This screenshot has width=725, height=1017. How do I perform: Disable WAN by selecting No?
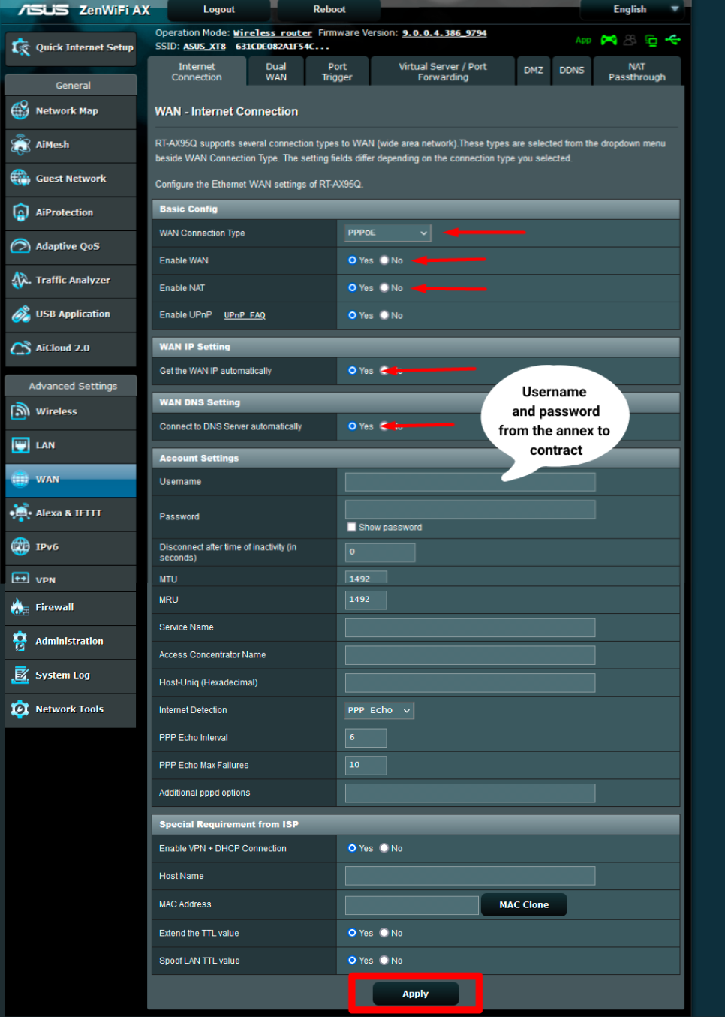pyautogui.click(x=384, y=260)
